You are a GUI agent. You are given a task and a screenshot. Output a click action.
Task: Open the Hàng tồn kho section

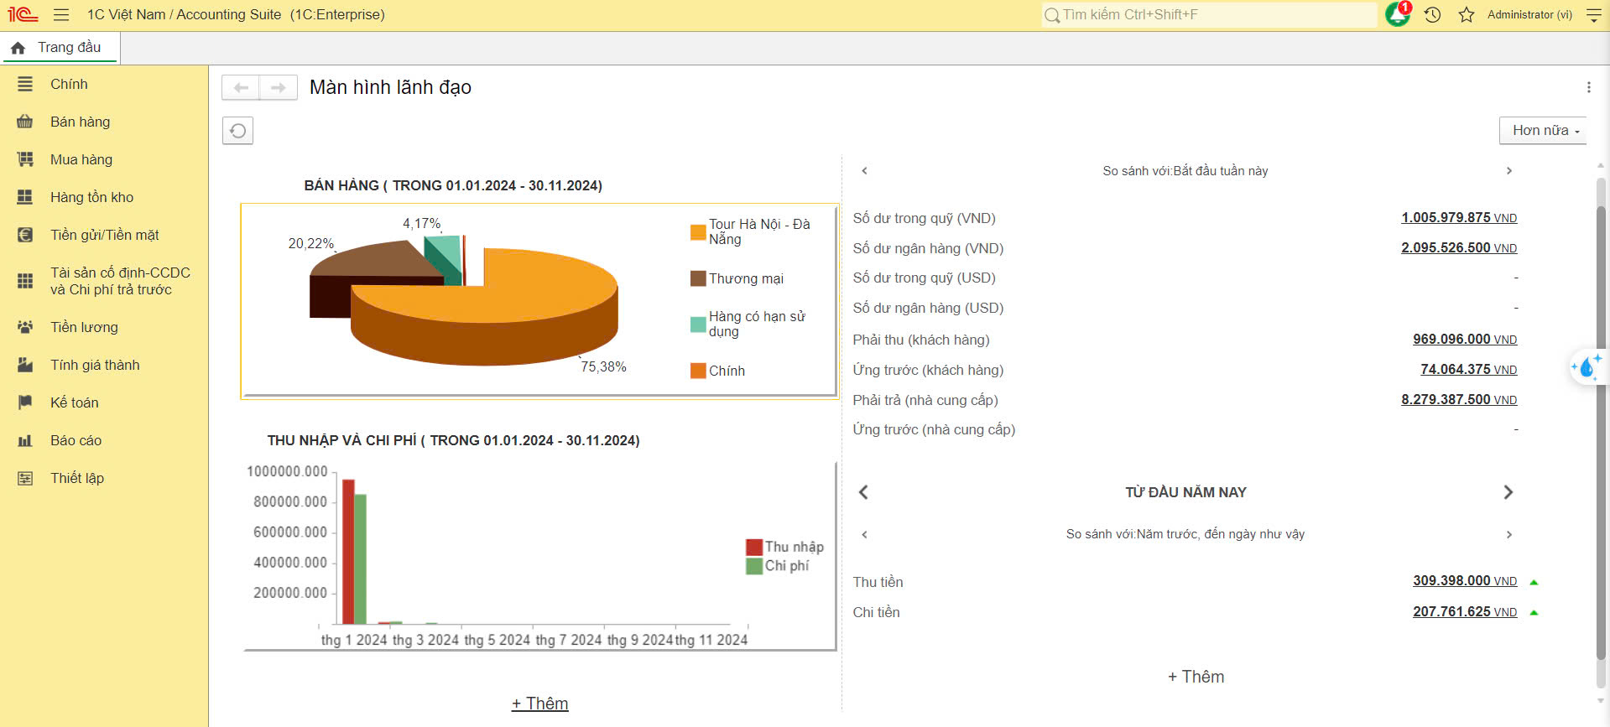[91, 197]
